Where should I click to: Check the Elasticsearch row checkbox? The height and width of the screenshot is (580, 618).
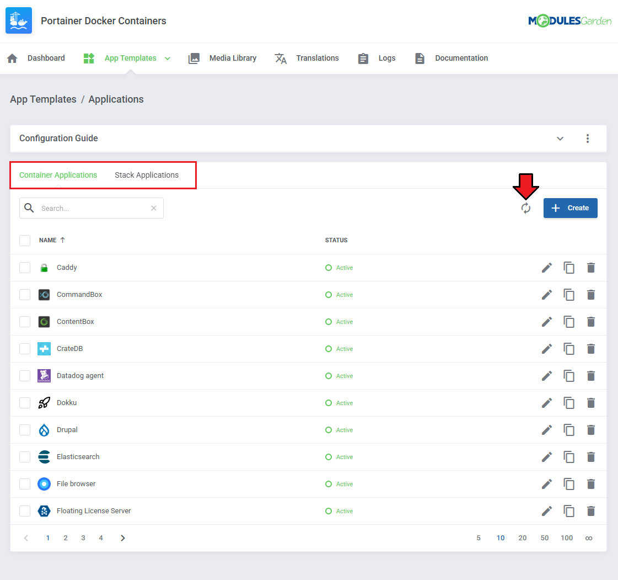25,457
